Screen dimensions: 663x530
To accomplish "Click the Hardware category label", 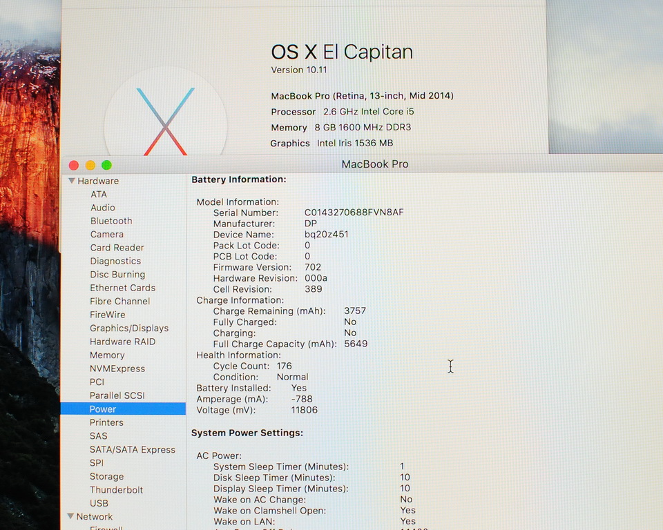I will pyautogui.click(x=98, y=181).
